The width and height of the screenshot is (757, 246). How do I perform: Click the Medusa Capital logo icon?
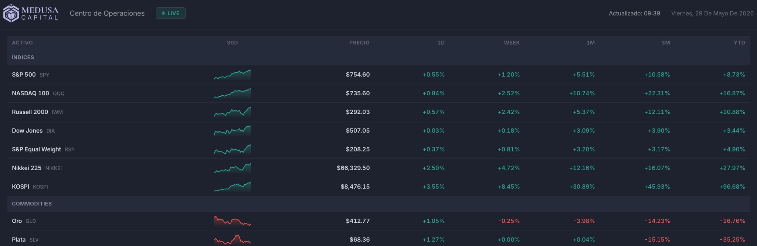pyautogui.click(x=11, y=13)
